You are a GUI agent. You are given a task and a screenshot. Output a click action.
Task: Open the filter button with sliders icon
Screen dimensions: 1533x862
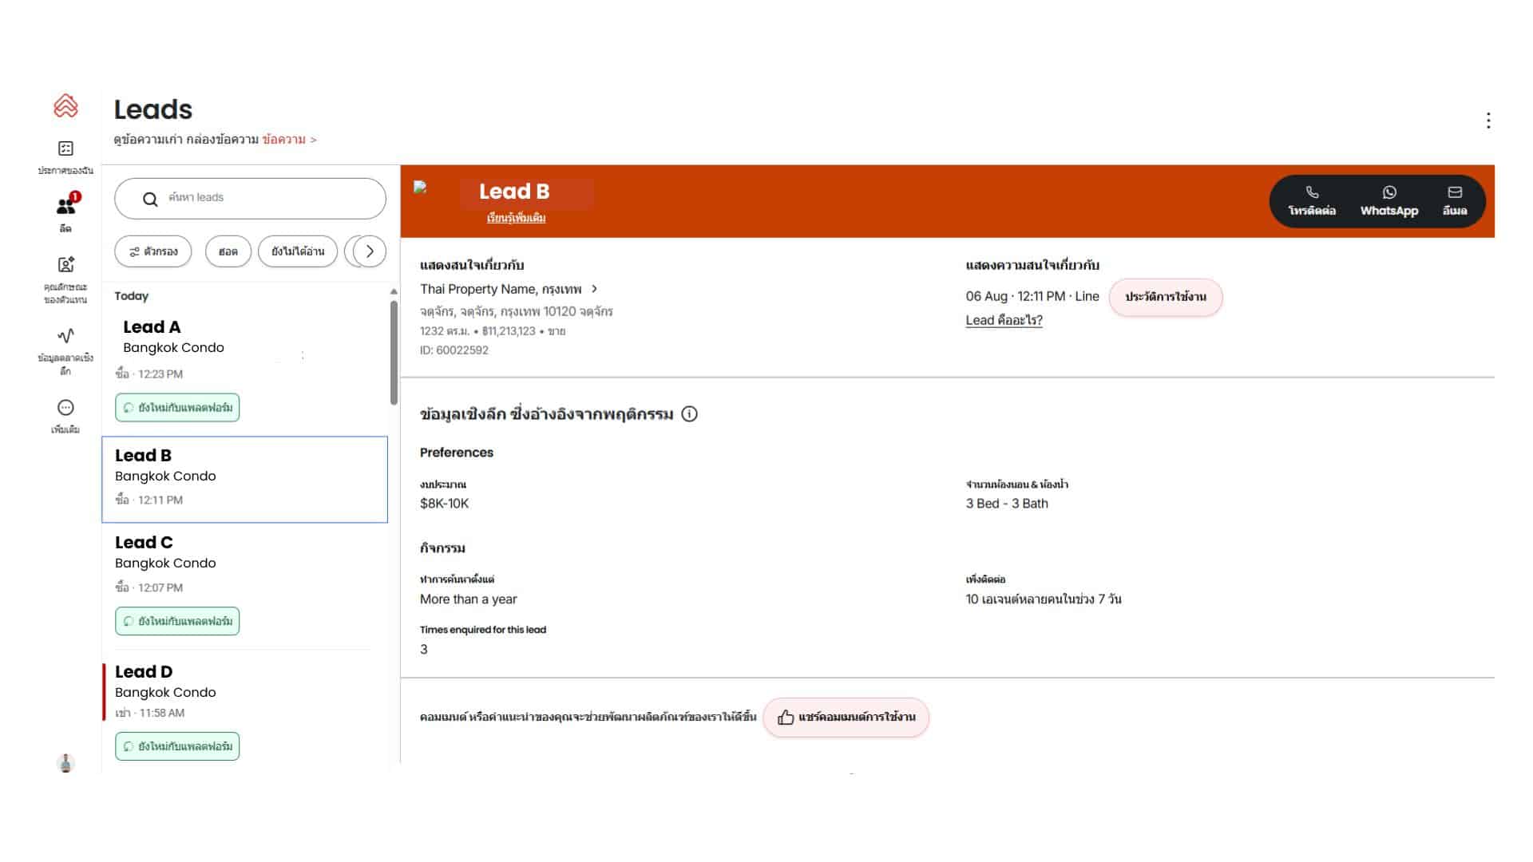tap(153, 251)
